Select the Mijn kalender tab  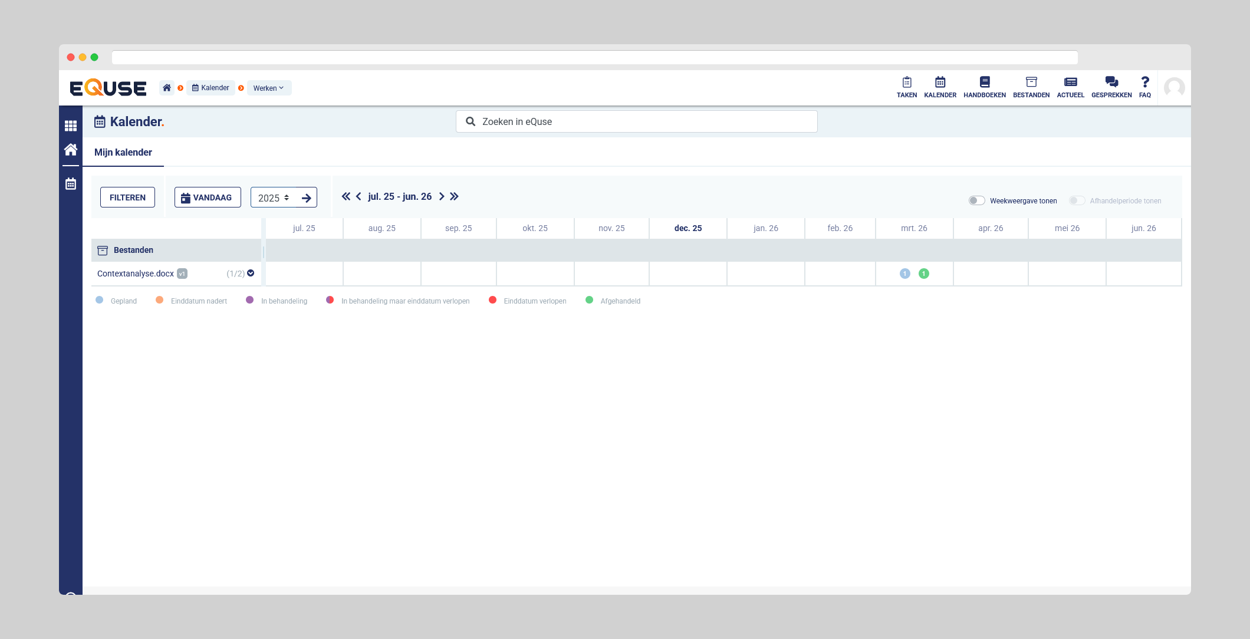[123, 152]
